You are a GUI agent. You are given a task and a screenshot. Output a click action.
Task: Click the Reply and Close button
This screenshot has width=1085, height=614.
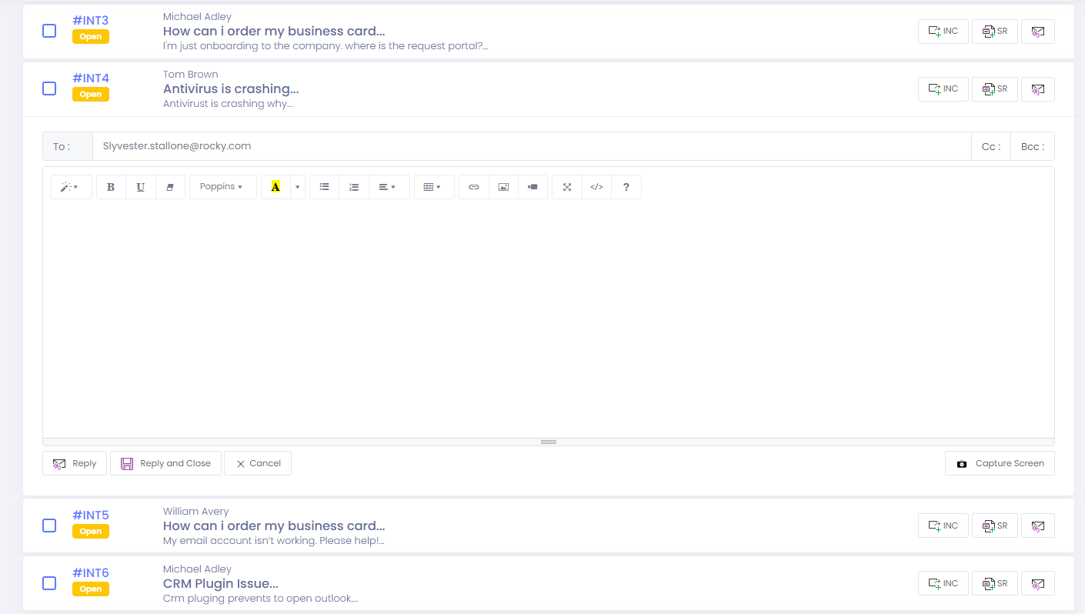click(x=165, y=463)
